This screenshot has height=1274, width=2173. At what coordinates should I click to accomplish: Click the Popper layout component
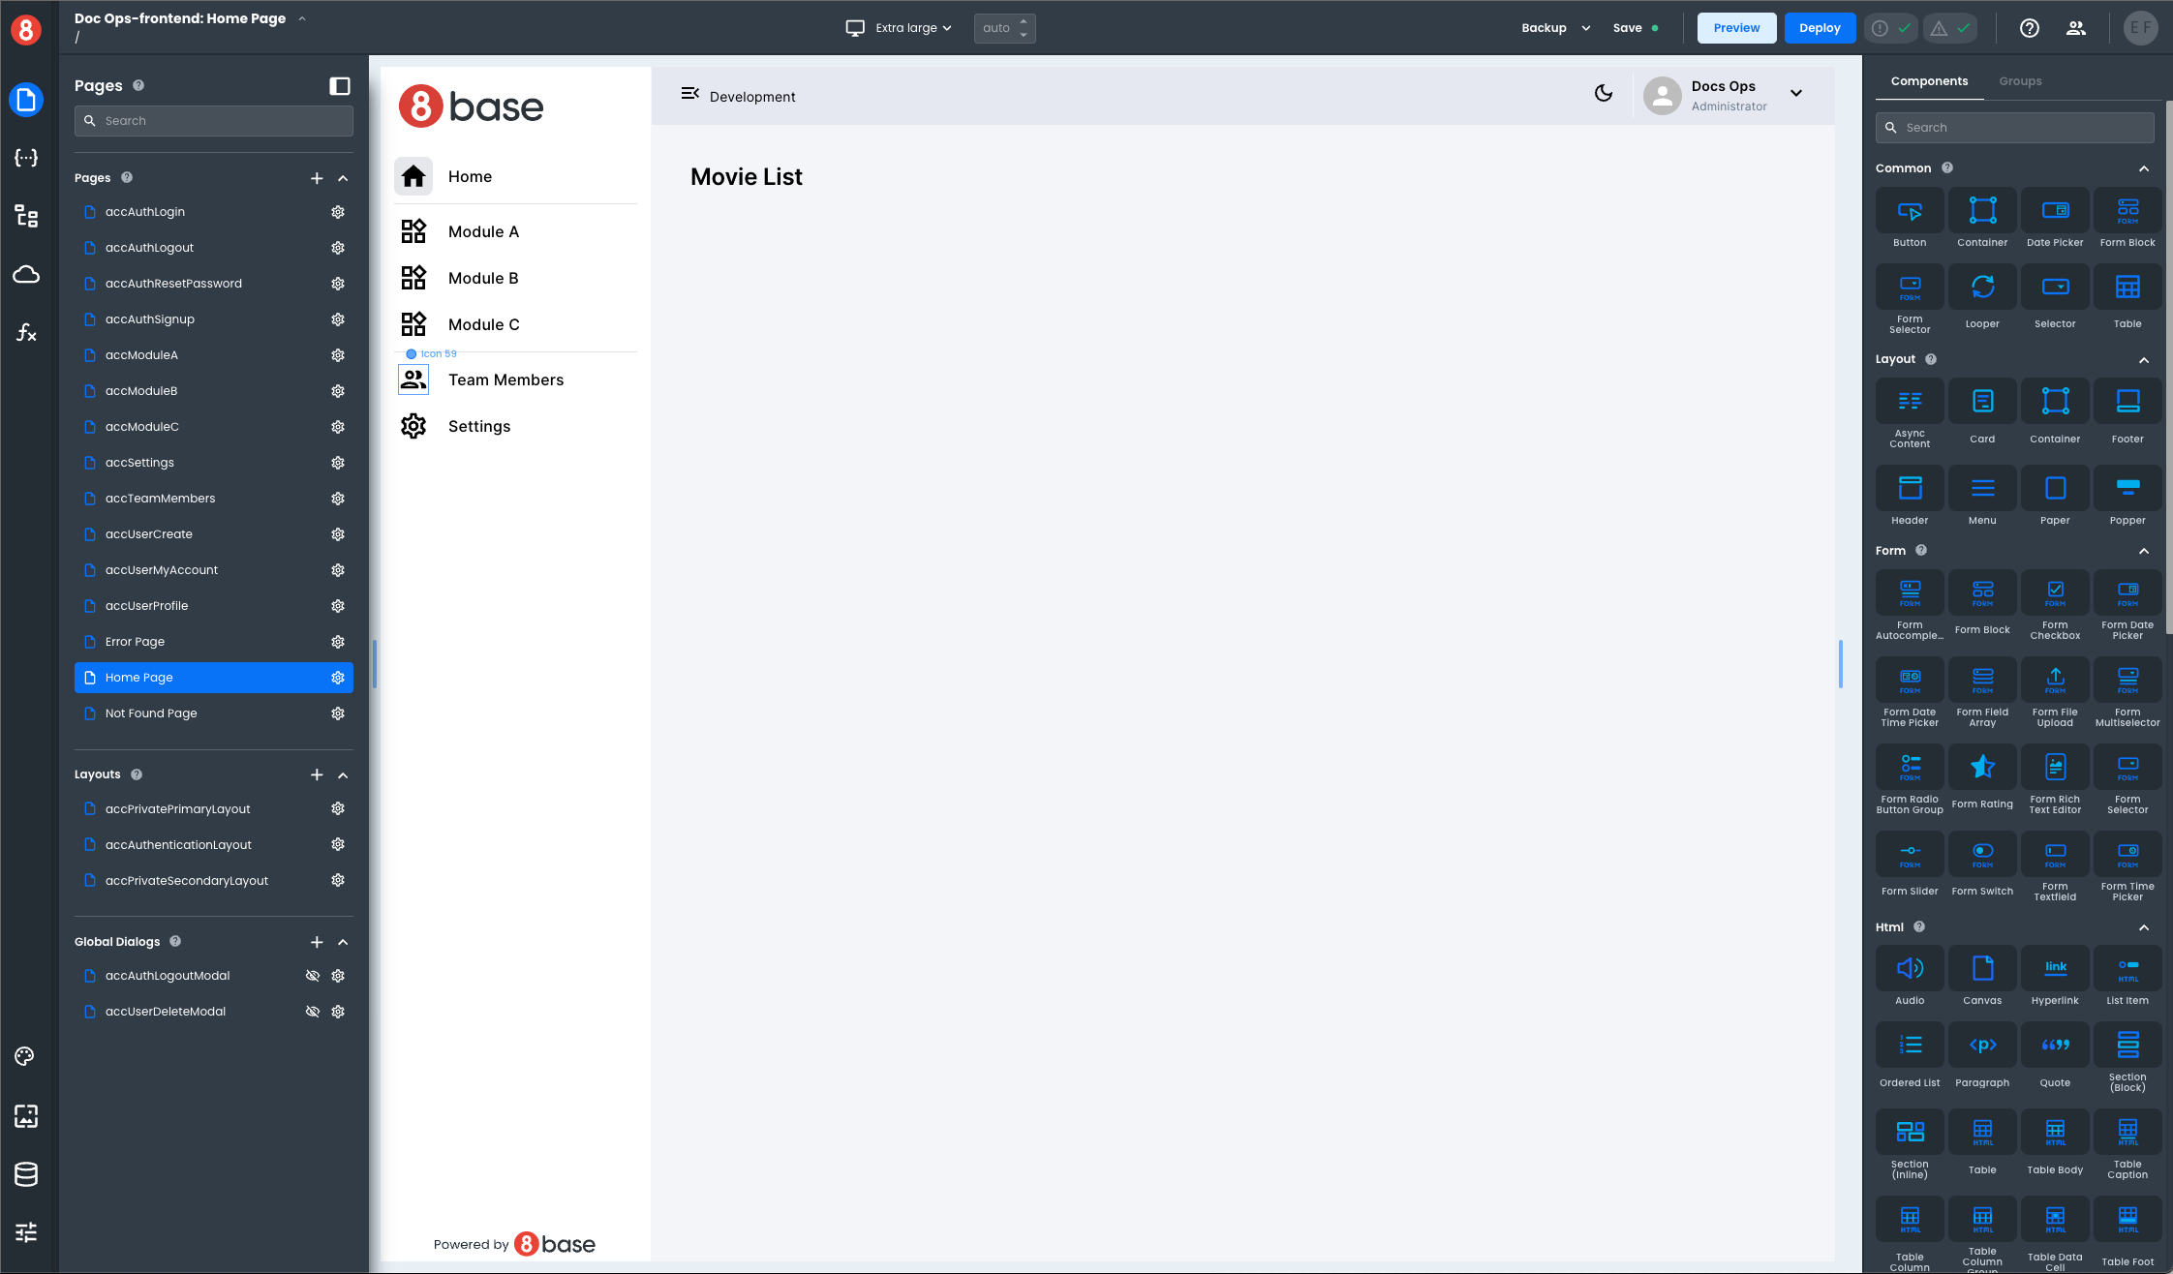click(x=2127, y=489)
